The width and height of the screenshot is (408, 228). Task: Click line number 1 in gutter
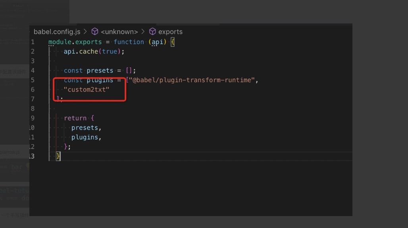pos(33,42)
